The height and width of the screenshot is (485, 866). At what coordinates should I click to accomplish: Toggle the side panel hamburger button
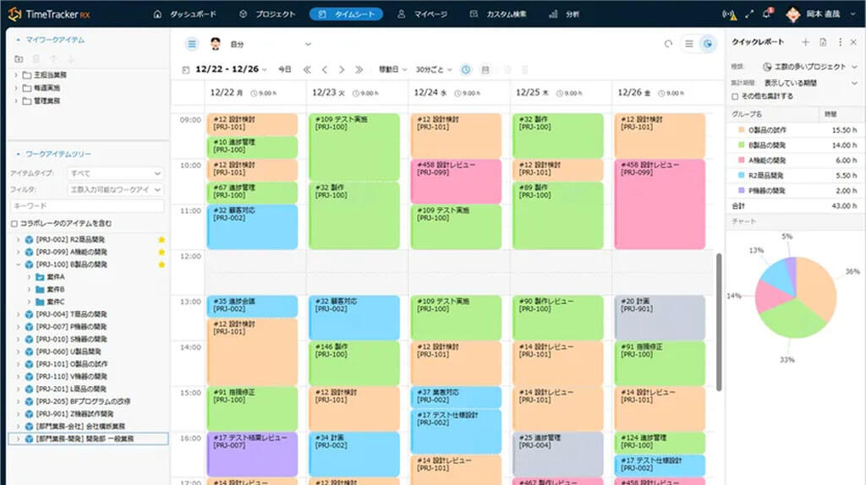point(192,44)
